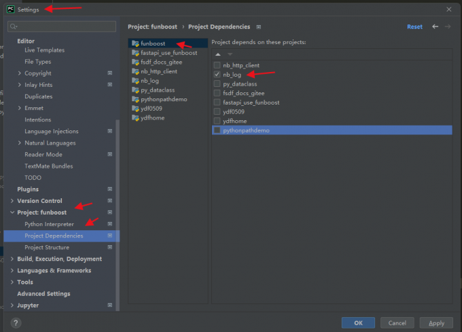Screen dimensions: 462x332
Task: Click the PyCharm logo icon in title bar
Action: coord(11,9)
